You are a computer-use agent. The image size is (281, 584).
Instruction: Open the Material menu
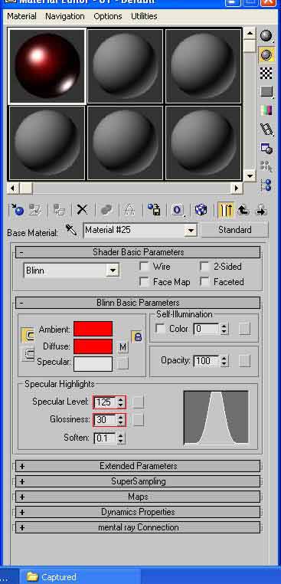coord(21,16)
